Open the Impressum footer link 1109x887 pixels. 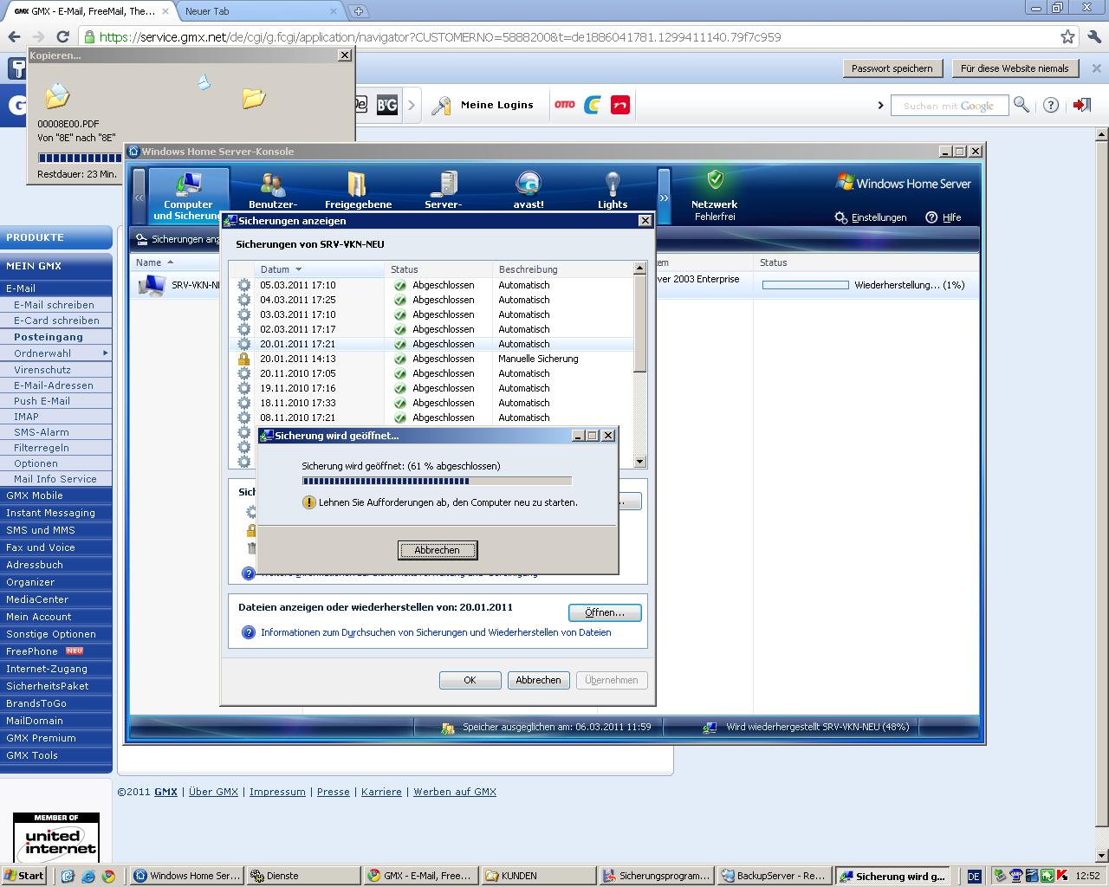[x=277, y=792]
